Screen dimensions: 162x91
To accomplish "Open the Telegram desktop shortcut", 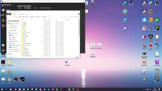I will click(x=125, y=20).
